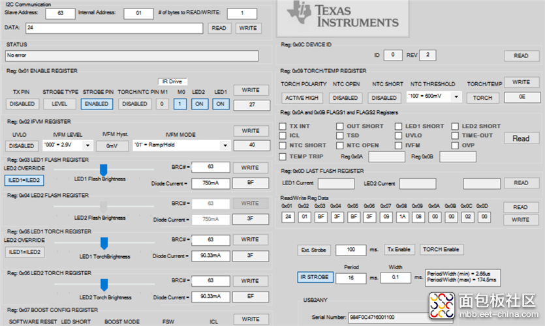The image size is (545, 326).
Task: Click the IVFM Hyst. 0mV button
Action: click(112, 146)
